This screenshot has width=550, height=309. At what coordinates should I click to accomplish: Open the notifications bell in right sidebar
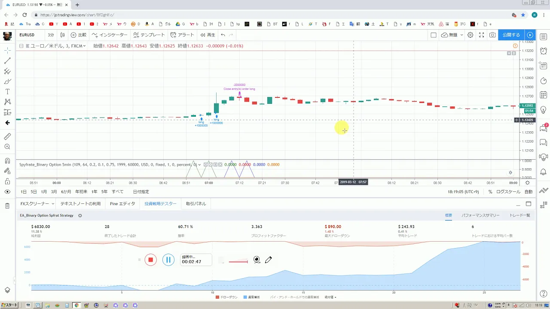pyautogui.click(x=543, y=172)
